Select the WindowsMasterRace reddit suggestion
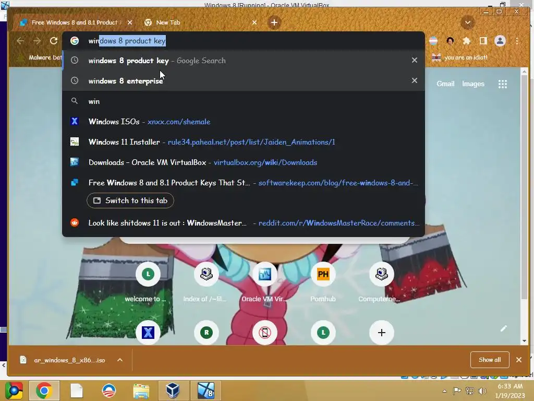 coord(244,223)
